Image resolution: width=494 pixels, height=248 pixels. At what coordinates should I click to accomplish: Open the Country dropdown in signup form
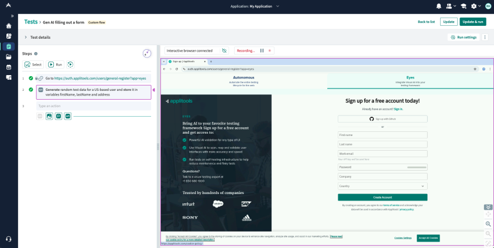(382, 186)
